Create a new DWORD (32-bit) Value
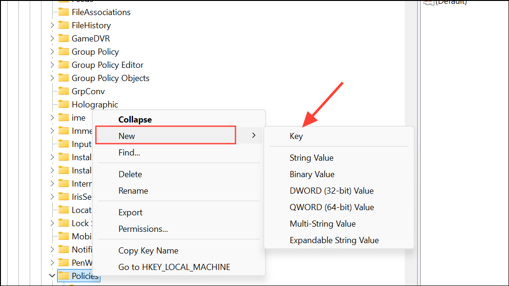 click(x=331, y=190)
